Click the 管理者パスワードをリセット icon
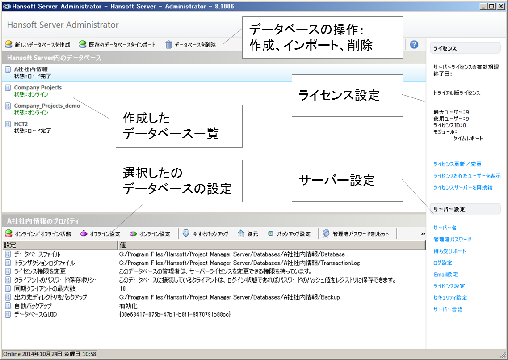 point(326,233)
